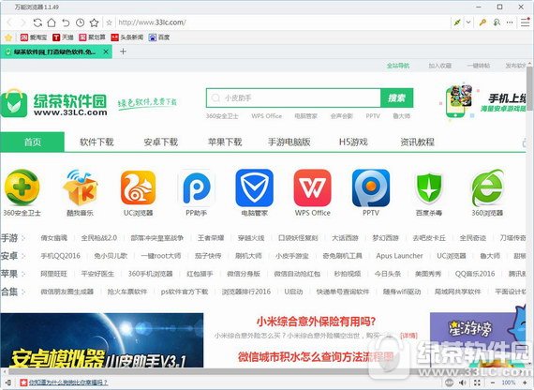Click the 天猫 bookmark
Viewport: 534px width, 390px height.
pos(63,37)
